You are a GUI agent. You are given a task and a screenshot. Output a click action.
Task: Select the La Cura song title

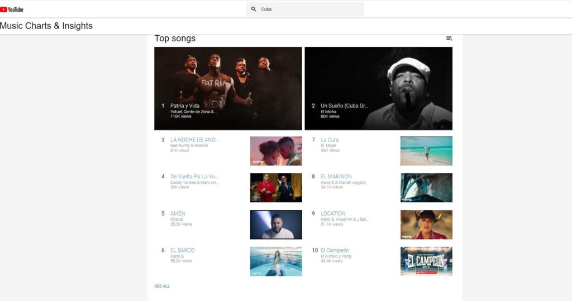tap(330, 140)
